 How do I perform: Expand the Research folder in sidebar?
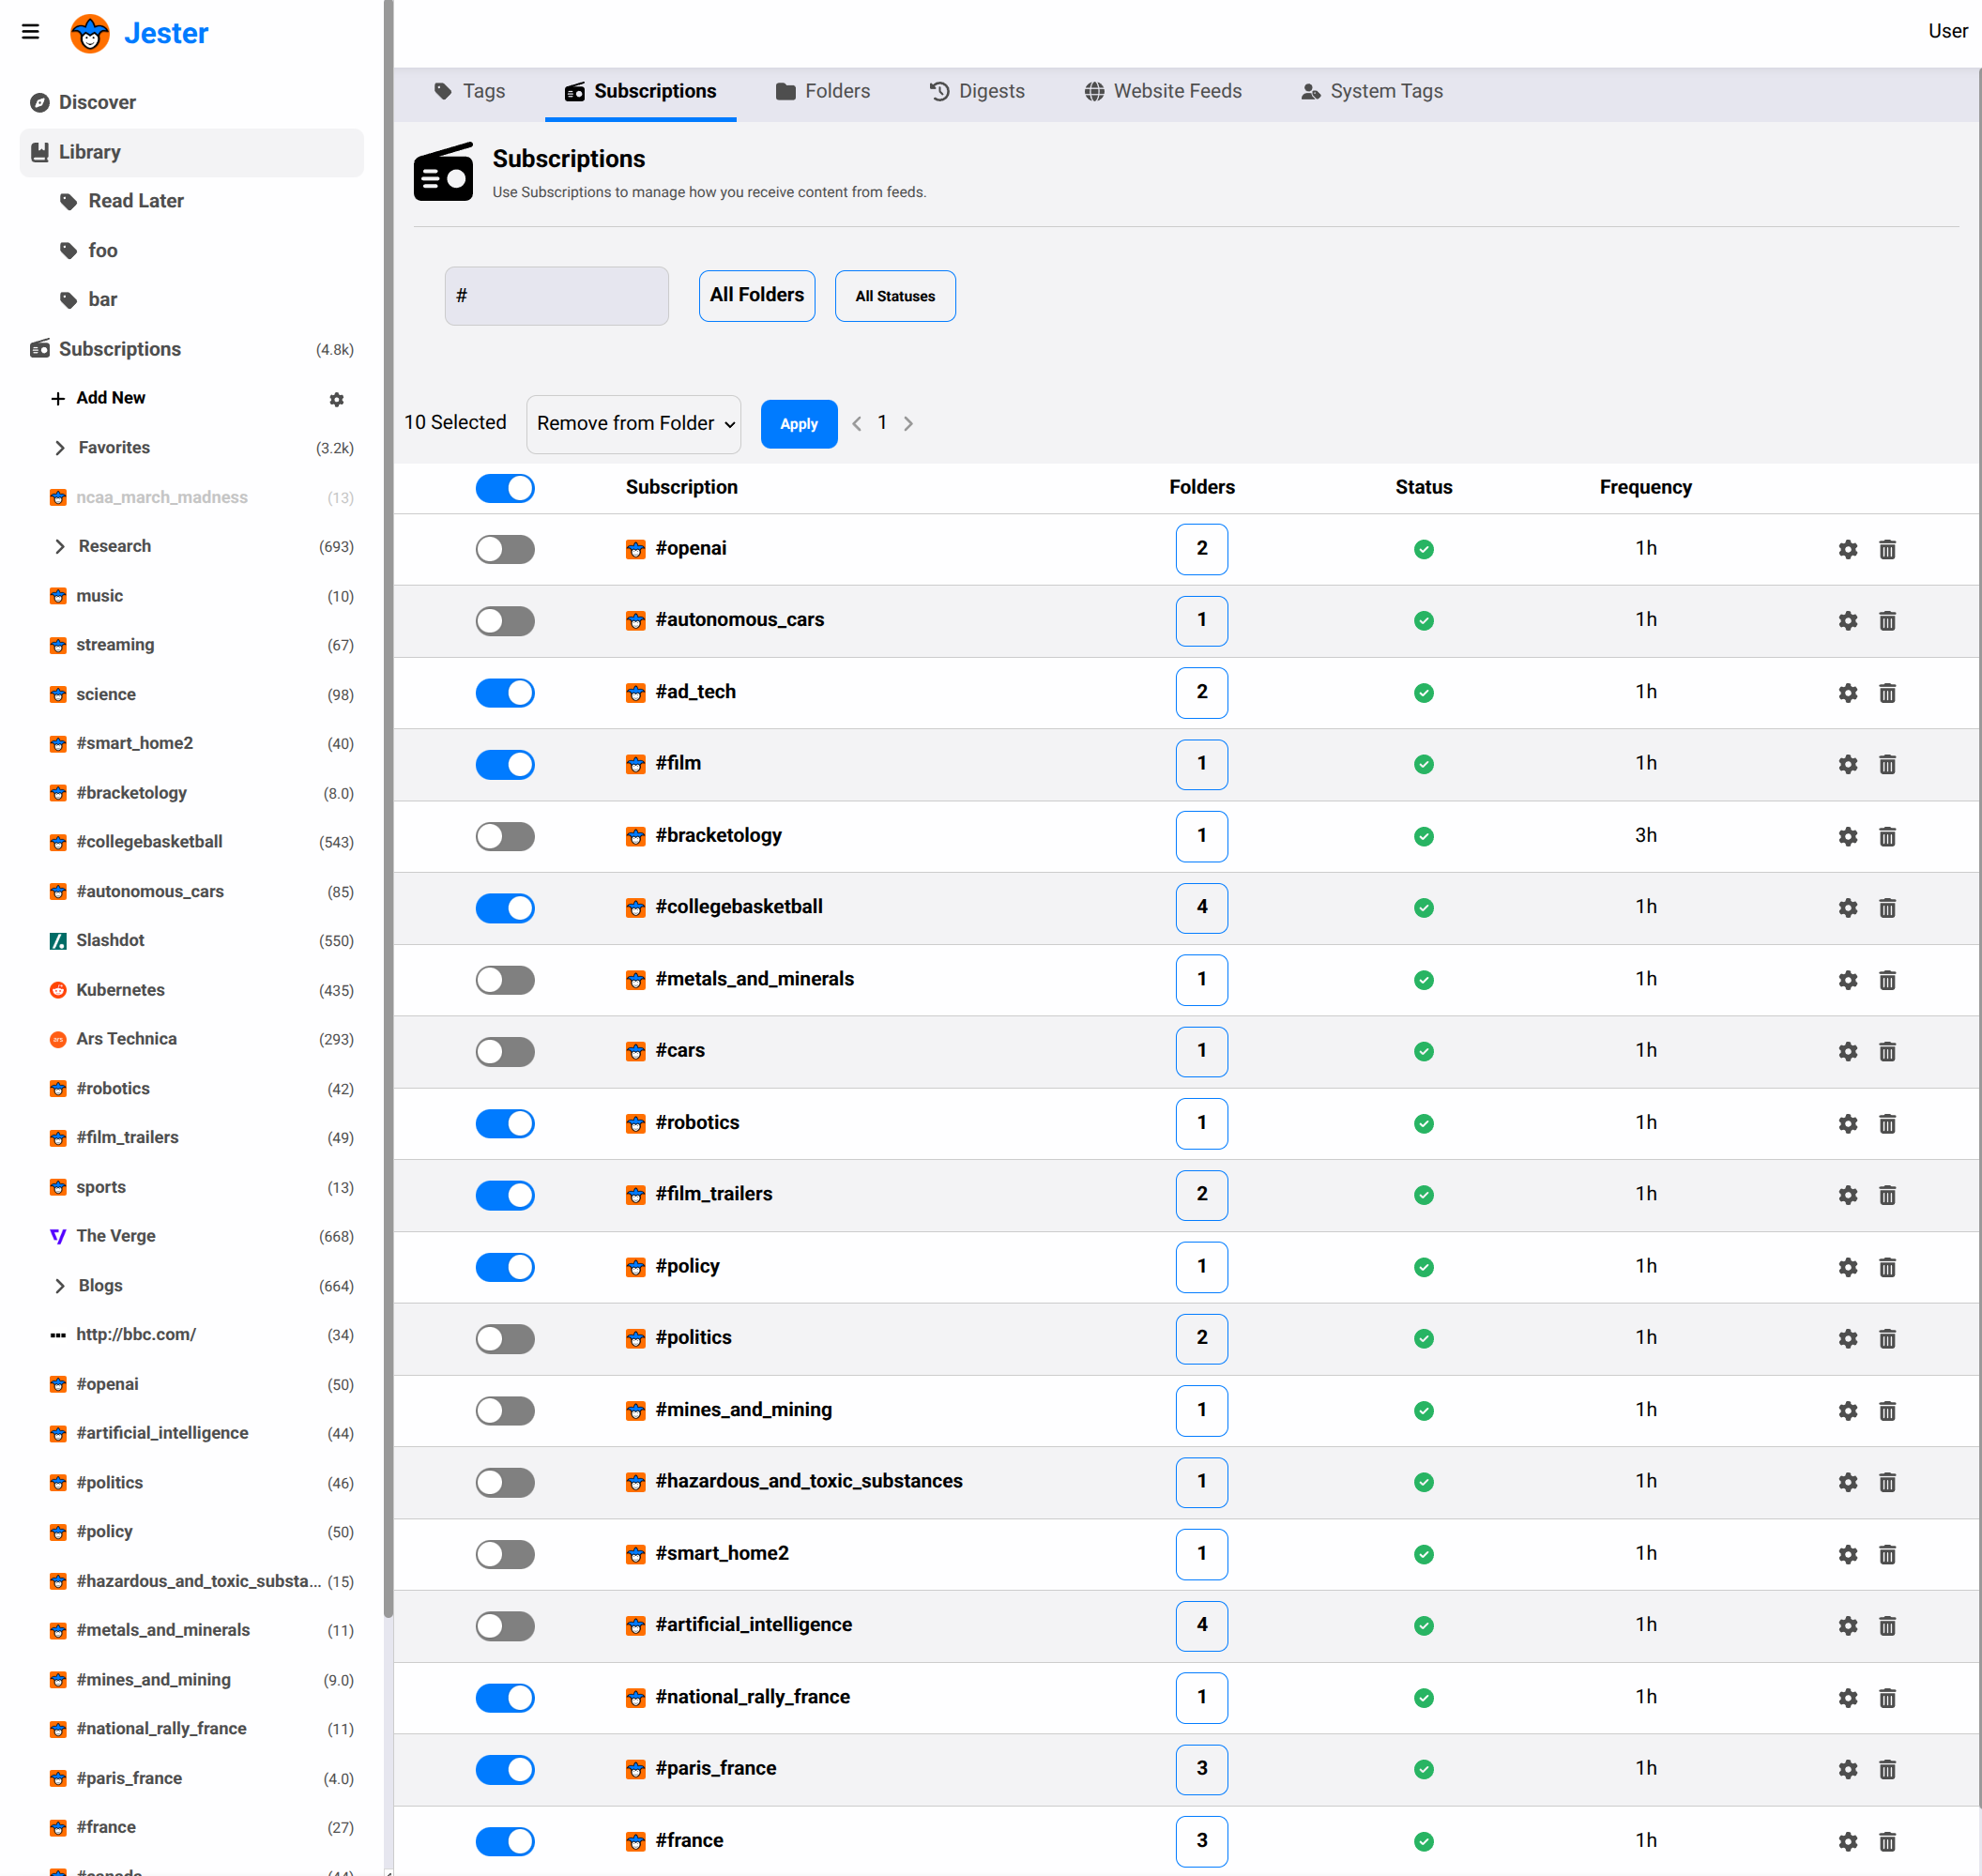60,546
